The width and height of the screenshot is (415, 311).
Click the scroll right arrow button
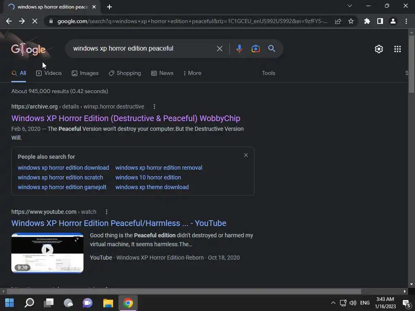pos(405,292)
